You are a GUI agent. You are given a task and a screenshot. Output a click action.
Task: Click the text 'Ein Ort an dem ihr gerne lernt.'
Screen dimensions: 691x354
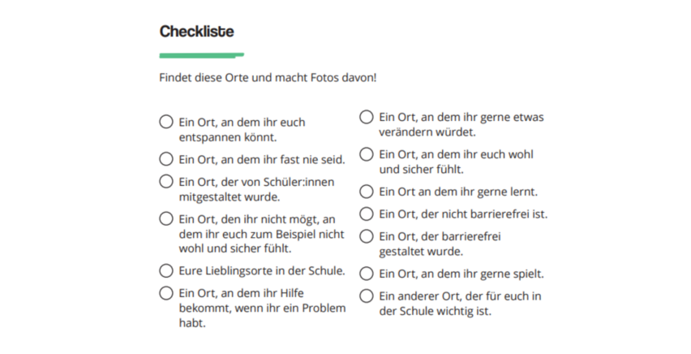(x=458, y=192)
